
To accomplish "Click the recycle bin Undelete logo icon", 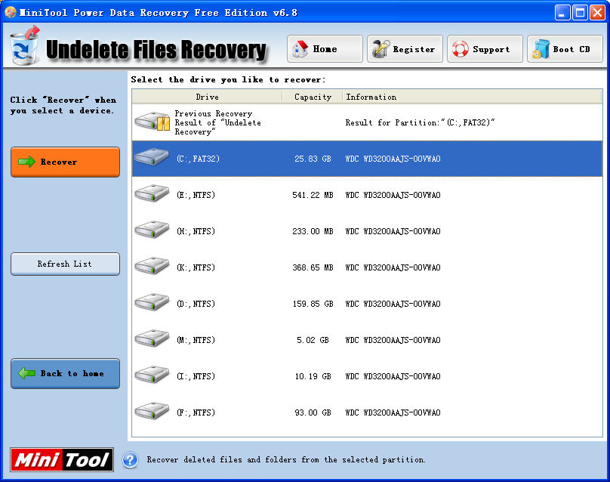I will click(x=25, y=46).
